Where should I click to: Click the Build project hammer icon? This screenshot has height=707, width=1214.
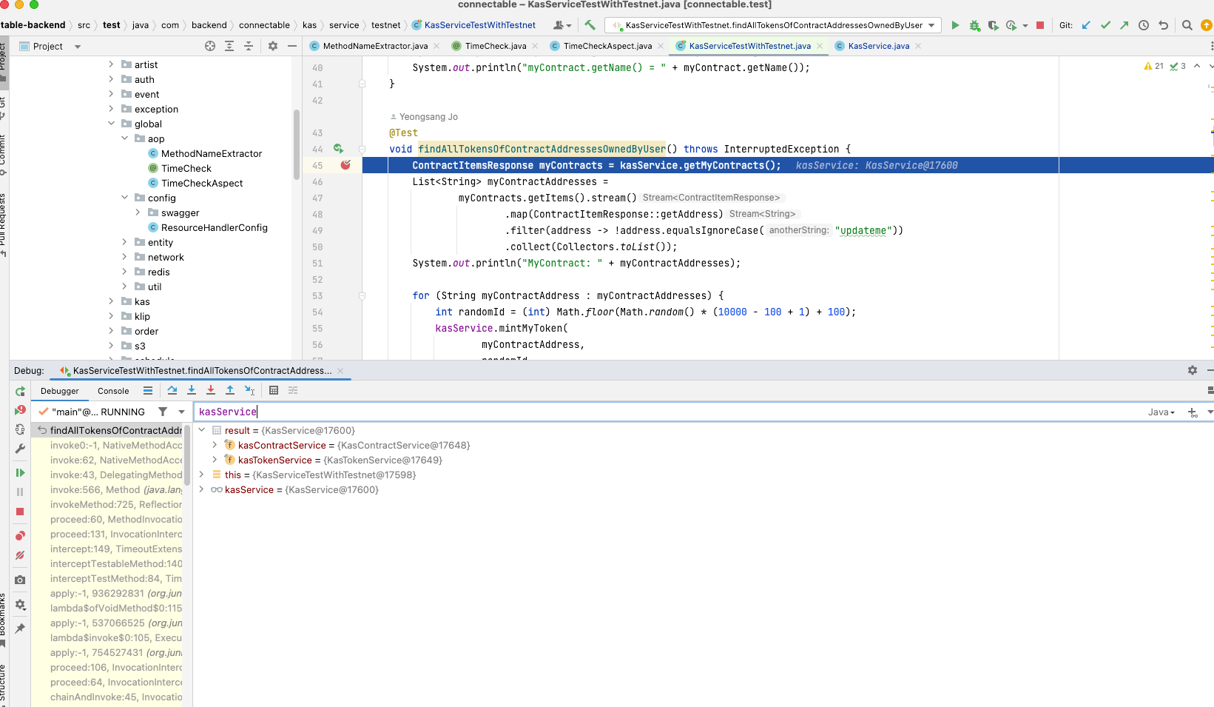[590, 25]
